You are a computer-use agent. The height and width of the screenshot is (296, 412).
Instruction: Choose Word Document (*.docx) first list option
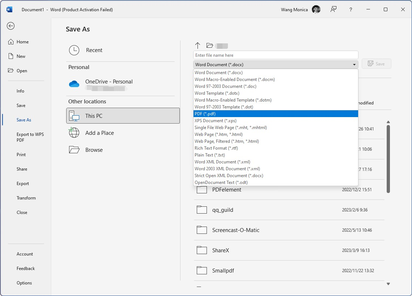(x=276, y=73)
